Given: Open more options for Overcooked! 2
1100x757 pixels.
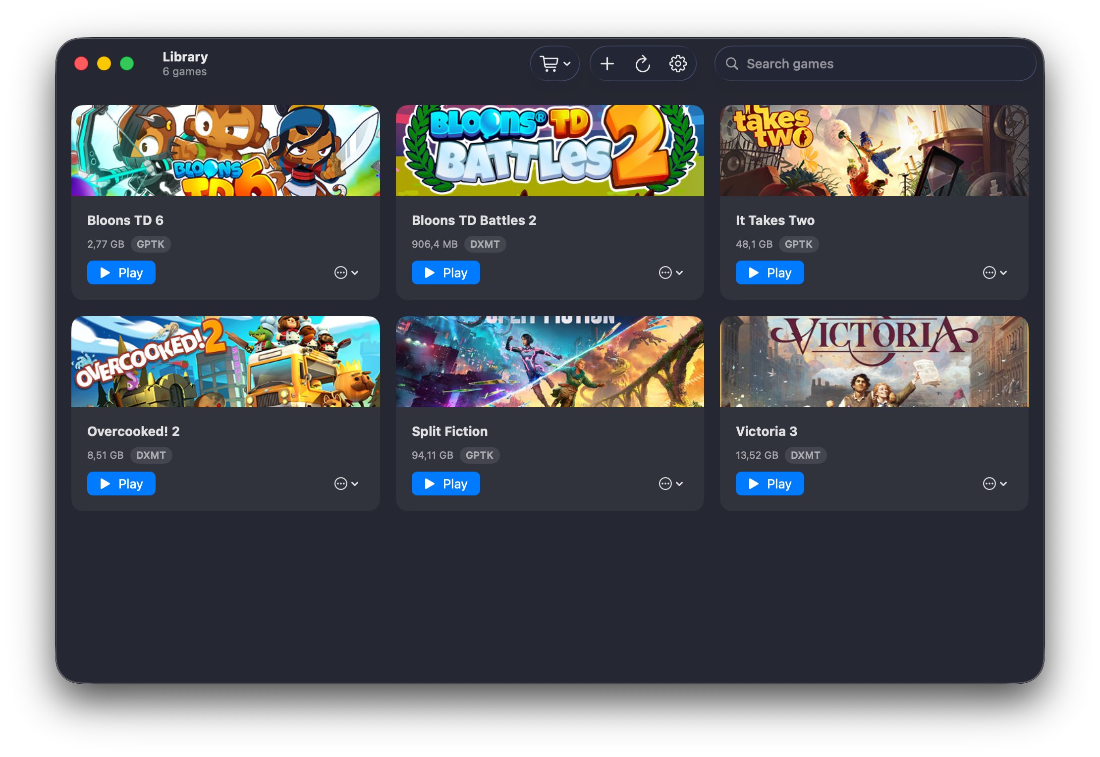Looking at the screenshot, I should [x=346, y=484].
